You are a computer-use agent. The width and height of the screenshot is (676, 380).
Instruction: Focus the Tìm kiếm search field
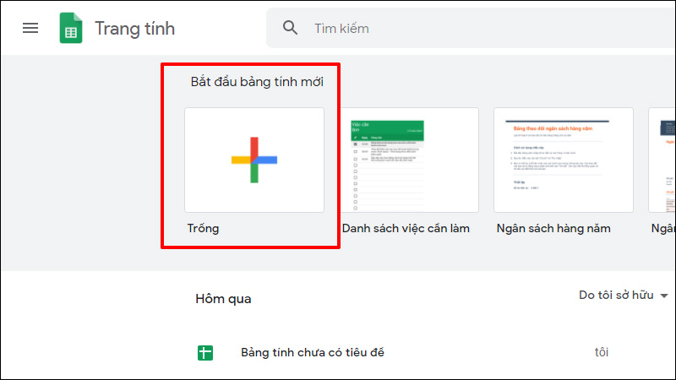(x=471, y=28)
